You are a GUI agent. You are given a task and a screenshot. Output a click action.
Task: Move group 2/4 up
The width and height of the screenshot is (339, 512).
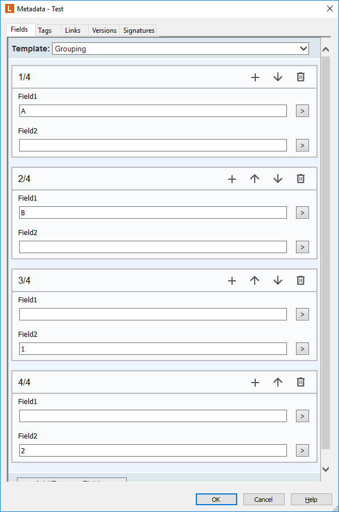(x=255, y=179)
